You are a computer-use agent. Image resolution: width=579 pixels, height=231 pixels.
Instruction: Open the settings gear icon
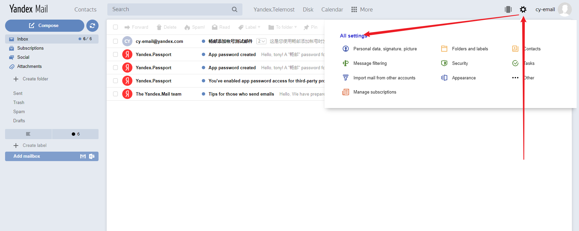pos(523,9)
